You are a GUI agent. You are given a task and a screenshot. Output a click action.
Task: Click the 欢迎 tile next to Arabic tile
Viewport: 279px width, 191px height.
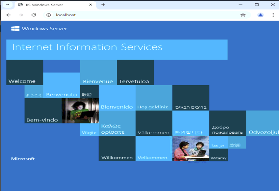click(237, 142)
